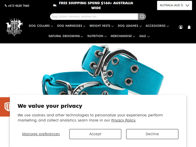Open Manage preferences link
The height and width of the screenshot is (147, 196).
(x=41, y=134)
